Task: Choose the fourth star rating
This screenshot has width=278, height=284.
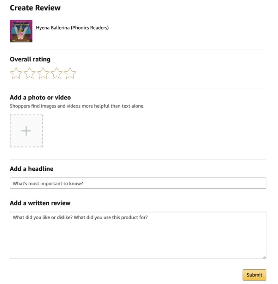Action: point(57,74)
